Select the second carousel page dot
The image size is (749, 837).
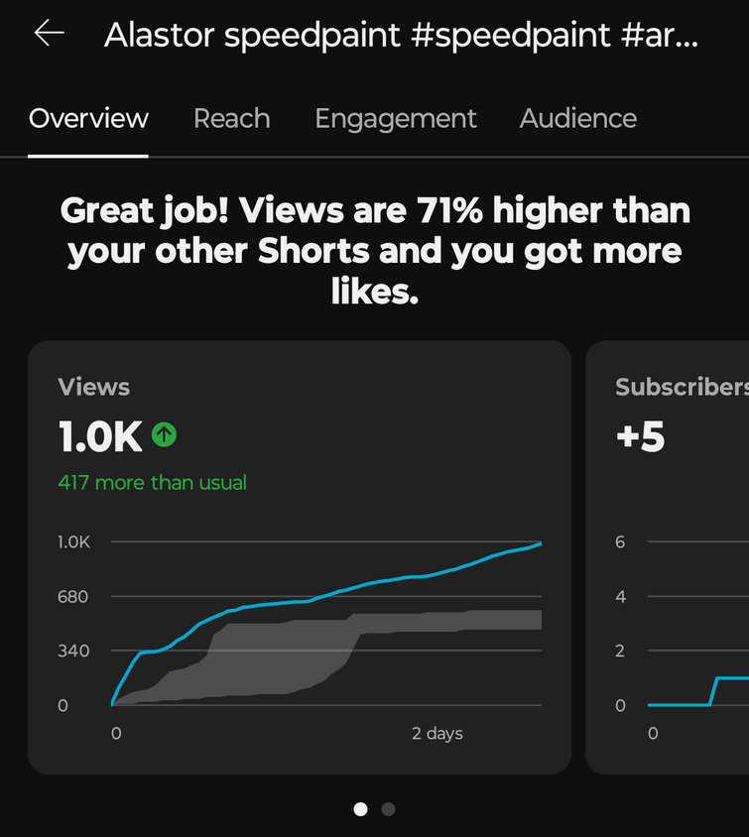click(388, 809)
